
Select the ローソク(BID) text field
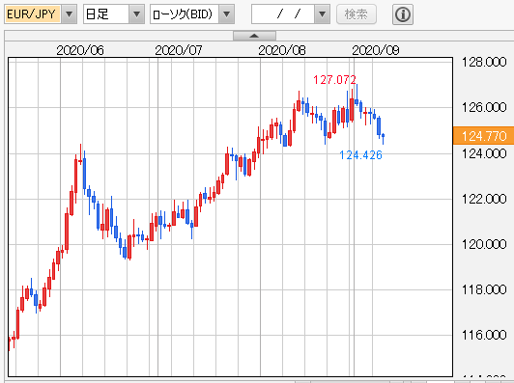[185, 14]
